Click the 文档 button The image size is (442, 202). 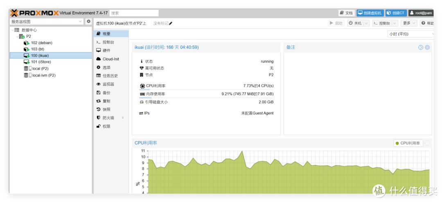coord(347,13)
